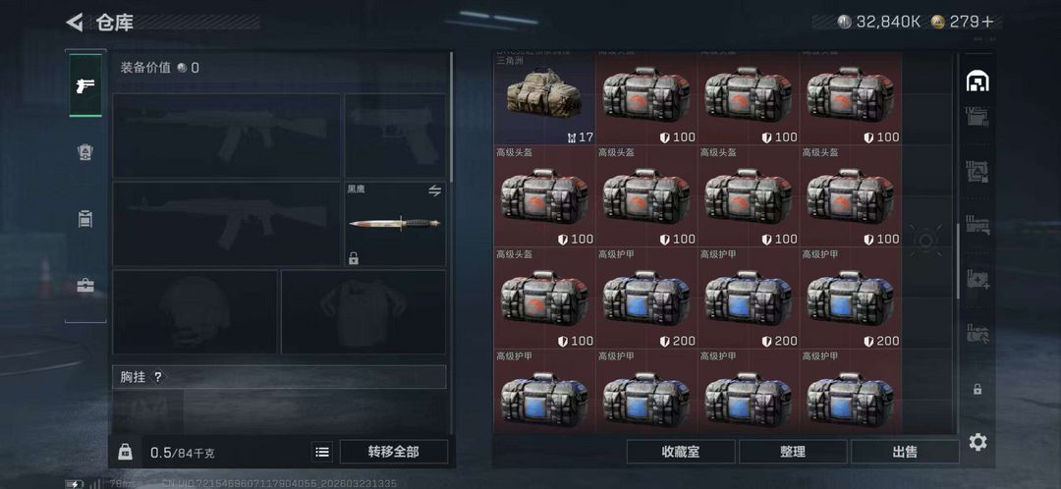This screenshot has width=1061, height=489.
Task: Open the settings gear at bottom right
Action: point(977,442)
